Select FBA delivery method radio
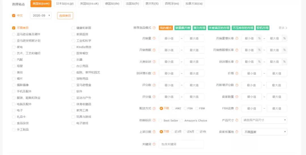Viewport: 306px width, 155px height. click(185, 108)
